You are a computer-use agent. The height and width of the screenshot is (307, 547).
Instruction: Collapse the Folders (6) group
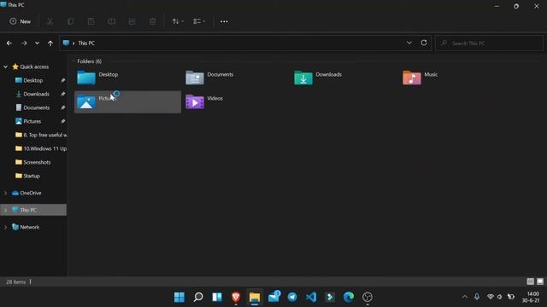[x=73, y=61]
